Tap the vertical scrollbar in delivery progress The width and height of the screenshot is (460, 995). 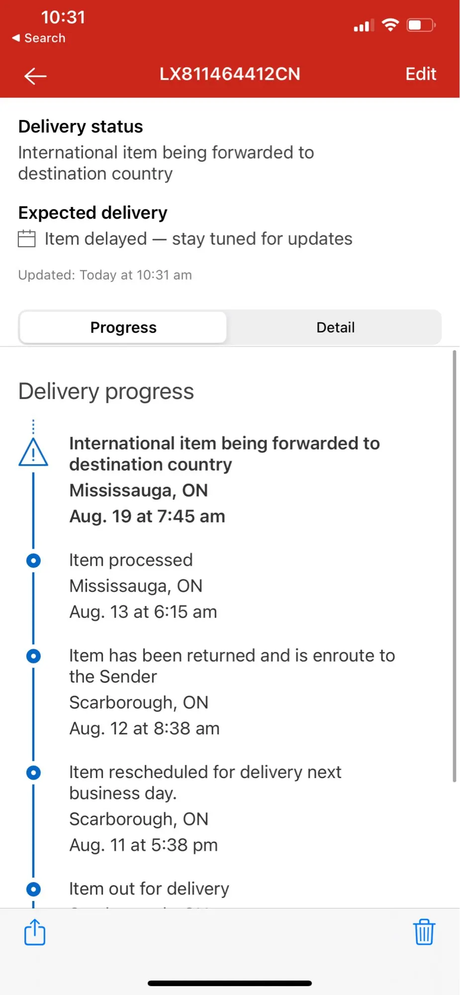pyautogui.click(x=454, y=566)
